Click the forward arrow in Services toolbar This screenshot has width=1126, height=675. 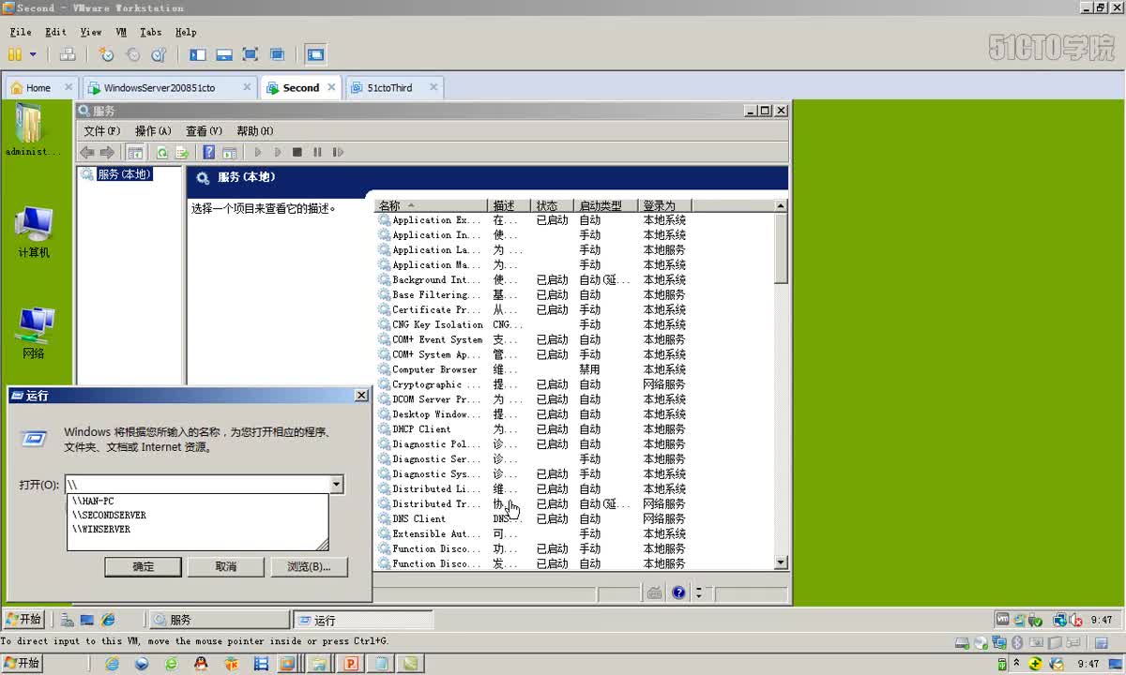click(x=107, y=152)
